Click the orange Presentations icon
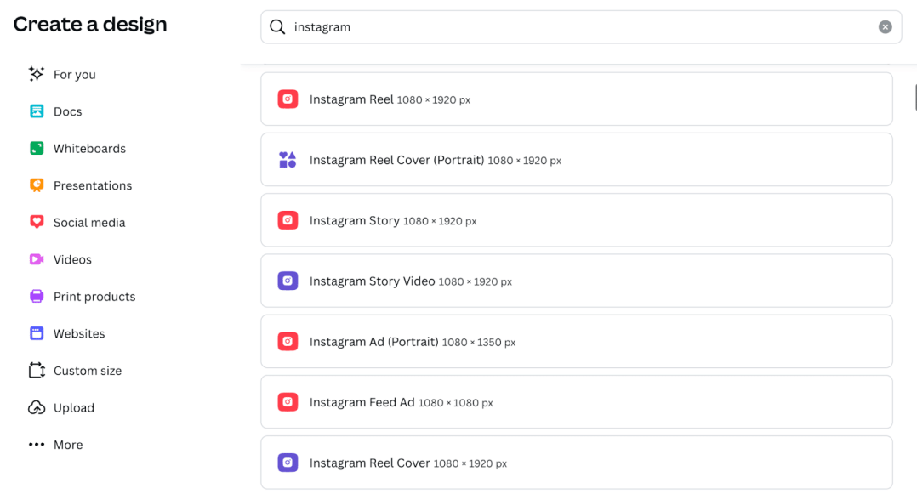 pos(37,185)
